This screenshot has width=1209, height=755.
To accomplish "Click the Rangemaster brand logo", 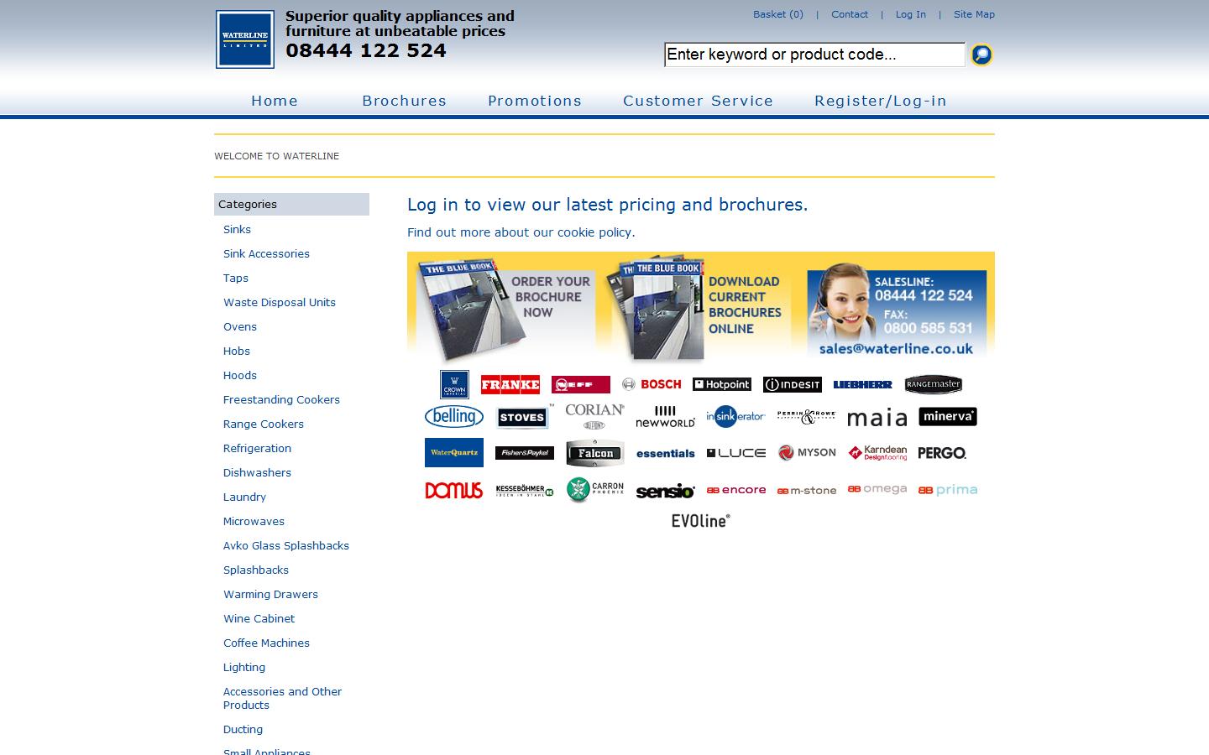I will (933, 383).
